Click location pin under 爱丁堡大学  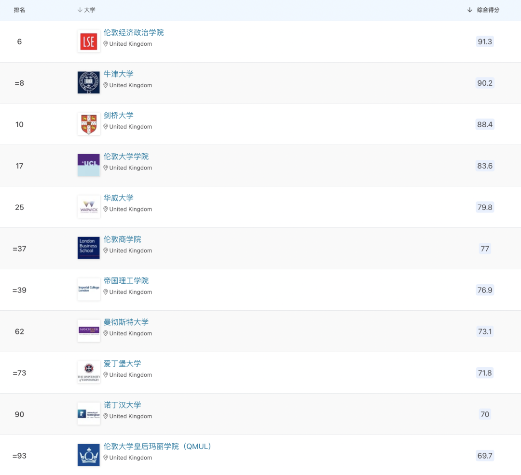pos(106,375)
